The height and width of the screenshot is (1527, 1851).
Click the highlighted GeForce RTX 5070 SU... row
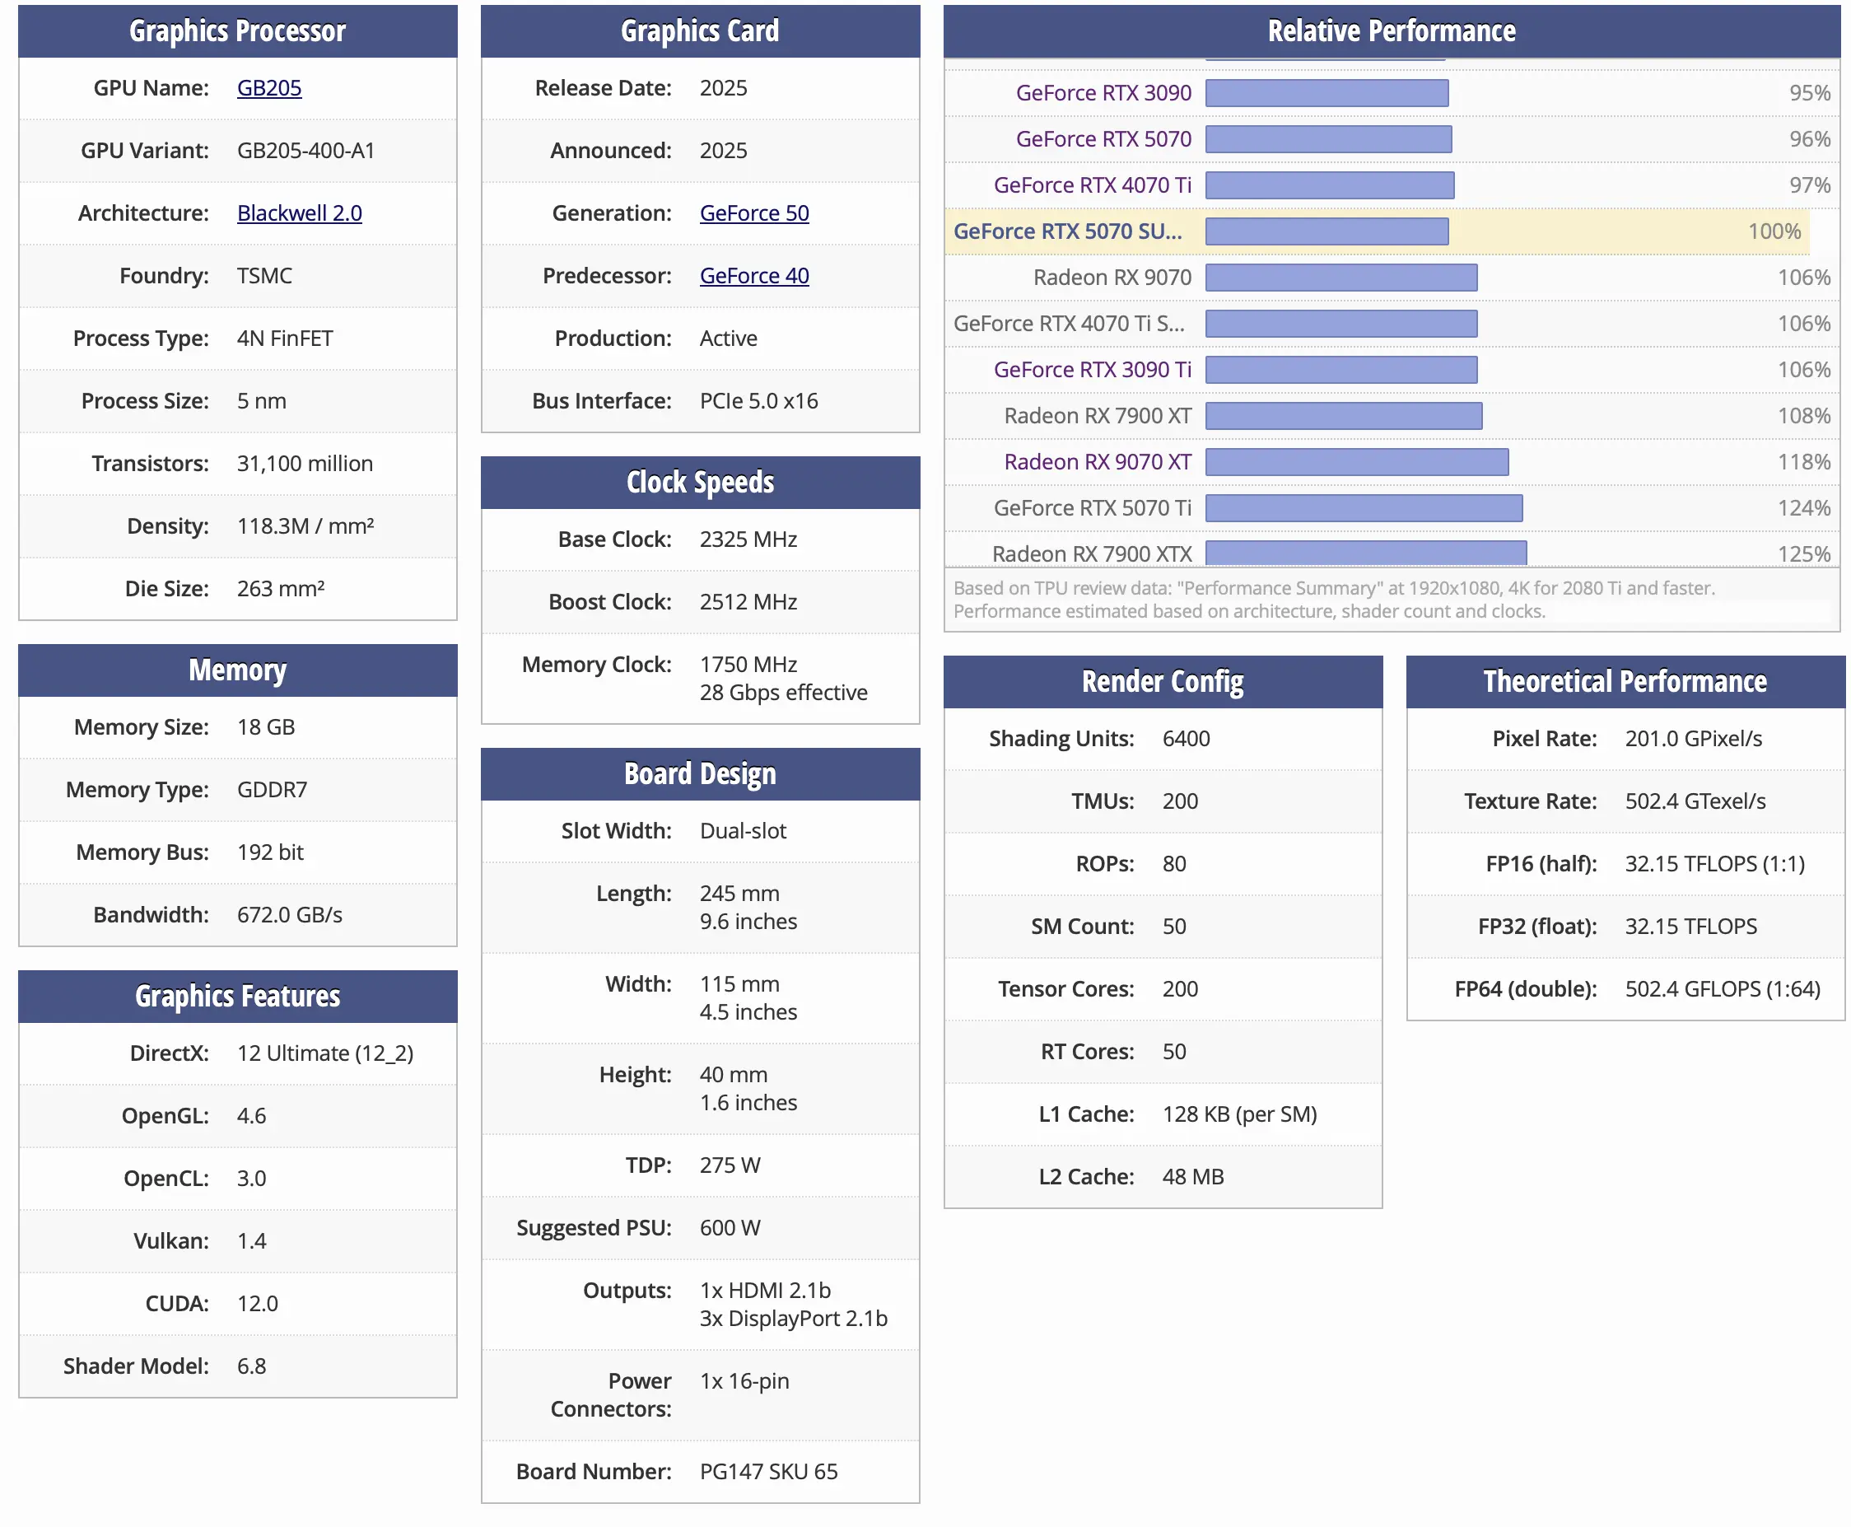[x=1376, y=231]
